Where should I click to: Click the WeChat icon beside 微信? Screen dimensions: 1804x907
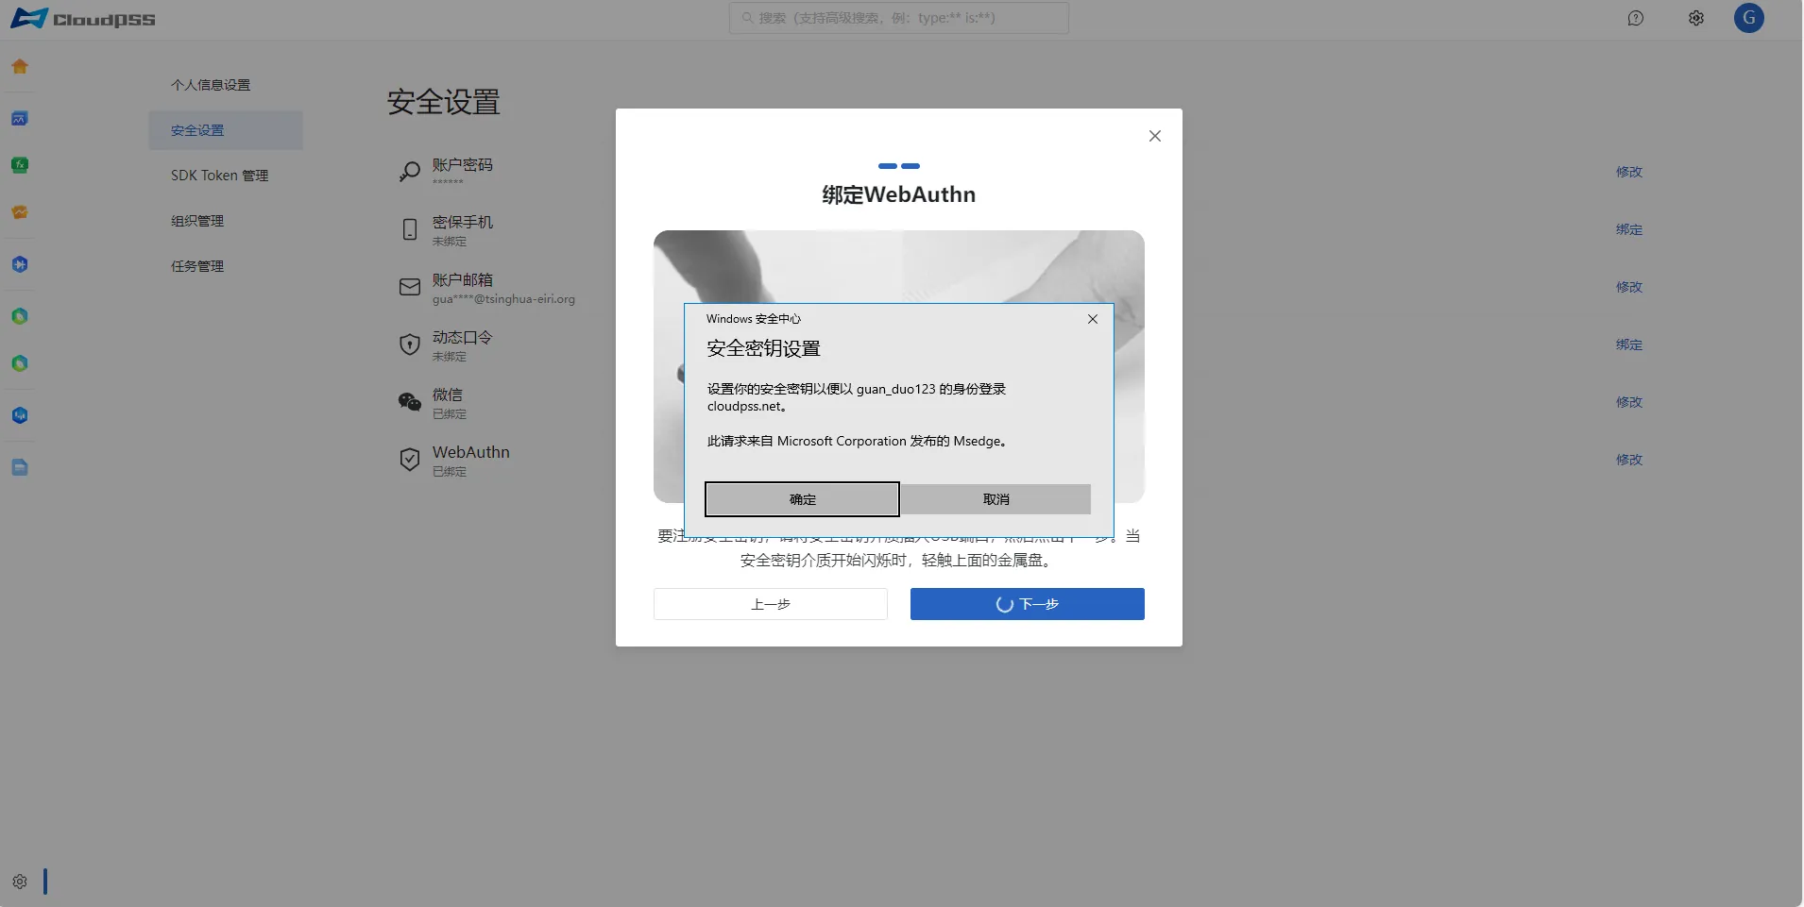[409, 402]
